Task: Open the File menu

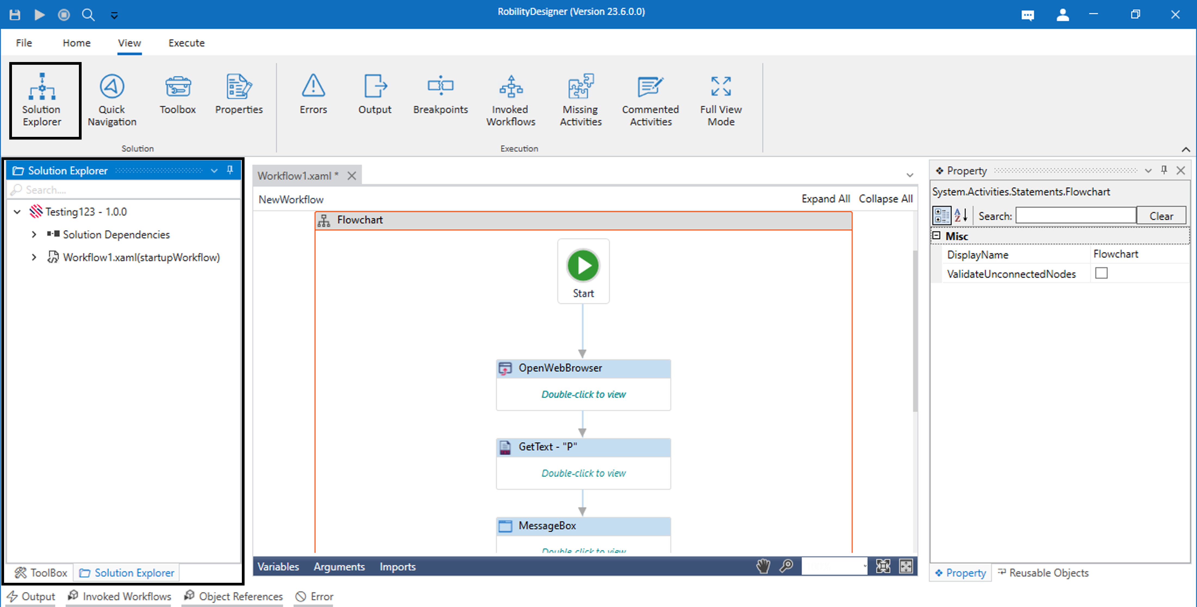Action: 24,43
